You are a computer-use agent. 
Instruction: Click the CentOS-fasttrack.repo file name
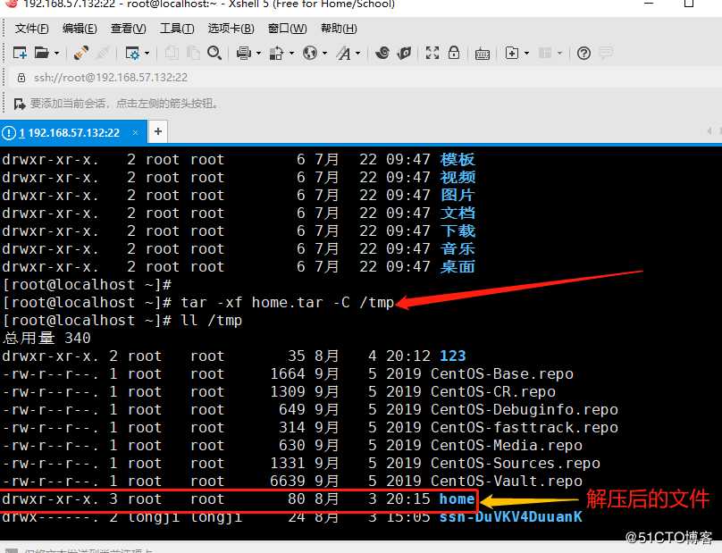[525, 428]
